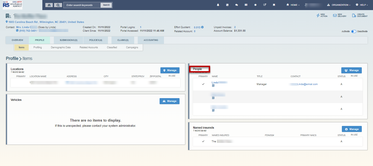Viewport: 373px width, 166px height.
Task: Switch to the Policies (4) tab
Action: (96, 40)
